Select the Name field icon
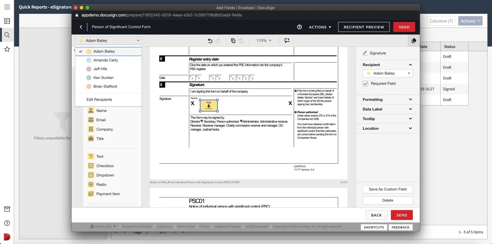 click(91, 110)
